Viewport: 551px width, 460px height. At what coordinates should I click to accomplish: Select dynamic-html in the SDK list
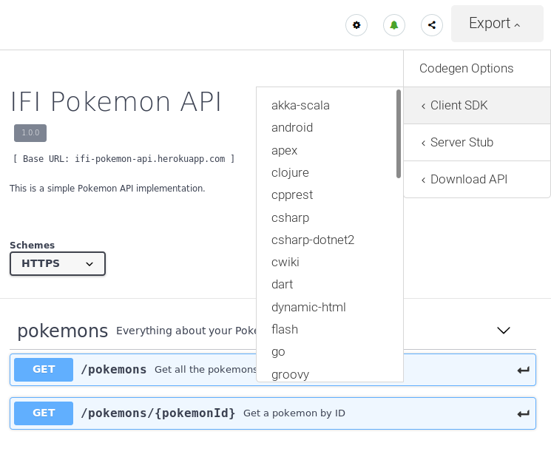[x=308, y=307]
